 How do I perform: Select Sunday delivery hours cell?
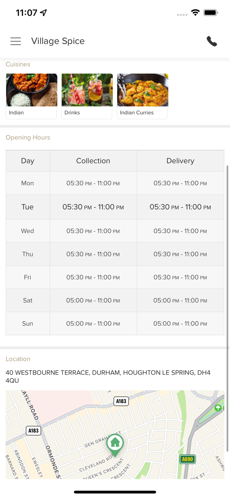coord(180,324)
